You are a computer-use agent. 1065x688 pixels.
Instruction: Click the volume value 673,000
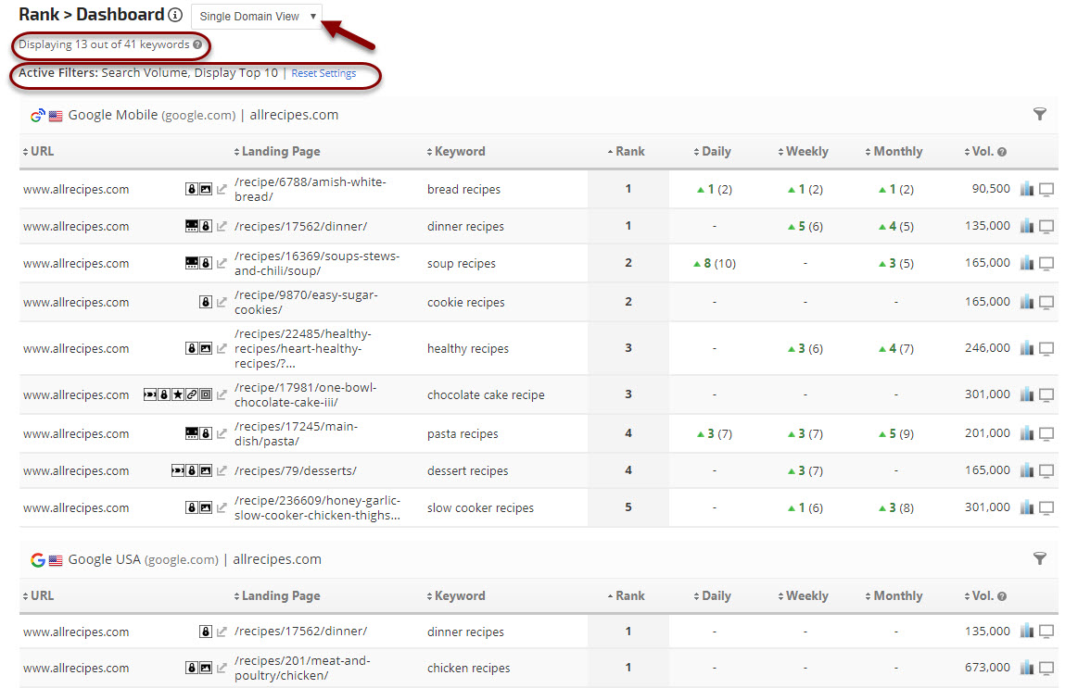pyautogui.click(x=987, y=668)
